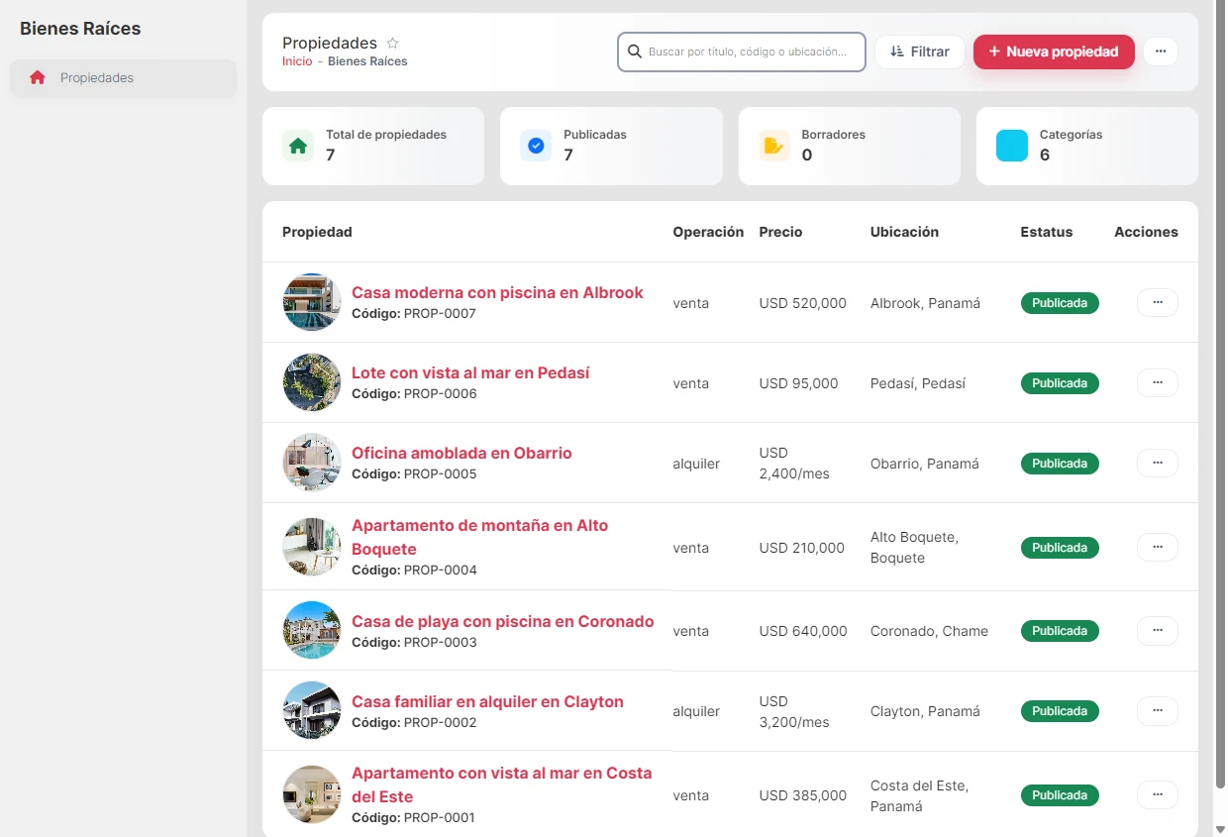This screenshot has height=837, width=1228.
Task: Click the Publicada badge for PROP-0004
Action: (x=1060, y=548)
